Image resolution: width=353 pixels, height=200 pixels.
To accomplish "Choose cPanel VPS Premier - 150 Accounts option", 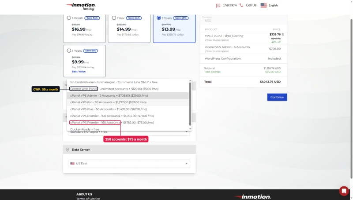I will [x=128, y=123].
